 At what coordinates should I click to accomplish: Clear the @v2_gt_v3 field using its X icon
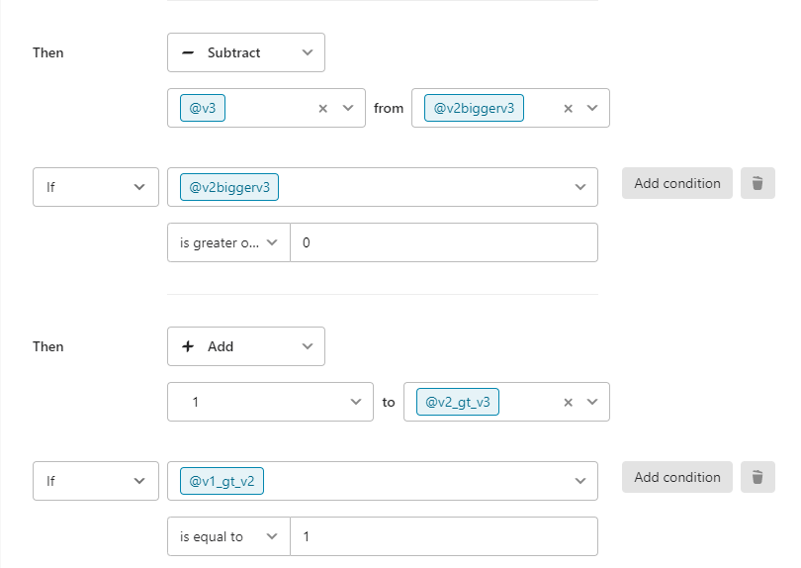[568, 403]
